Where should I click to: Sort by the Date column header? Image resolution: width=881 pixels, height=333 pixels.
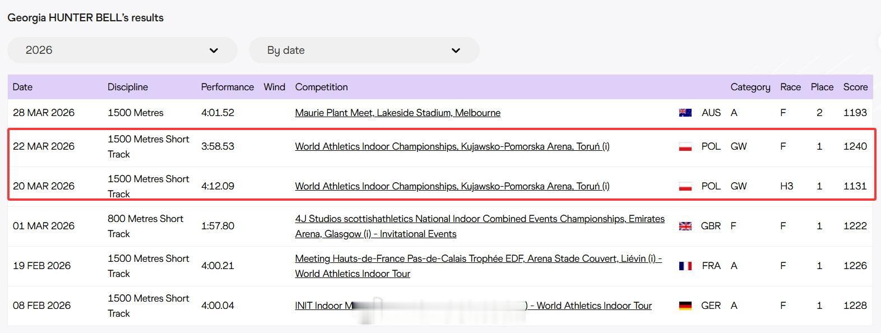pos(23,87)
